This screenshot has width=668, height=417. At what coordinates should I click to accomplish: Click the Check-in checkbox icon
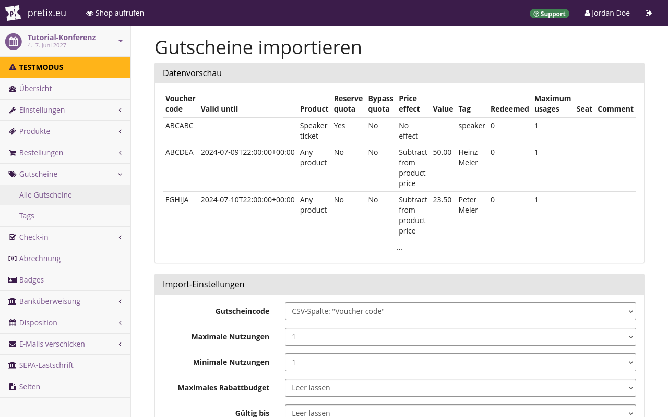(13, 237)
